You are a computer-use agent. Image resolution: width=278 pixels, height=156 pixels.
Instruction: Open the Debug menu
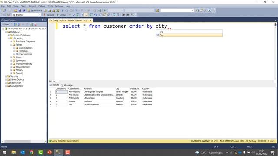click(x=42, y=6)
